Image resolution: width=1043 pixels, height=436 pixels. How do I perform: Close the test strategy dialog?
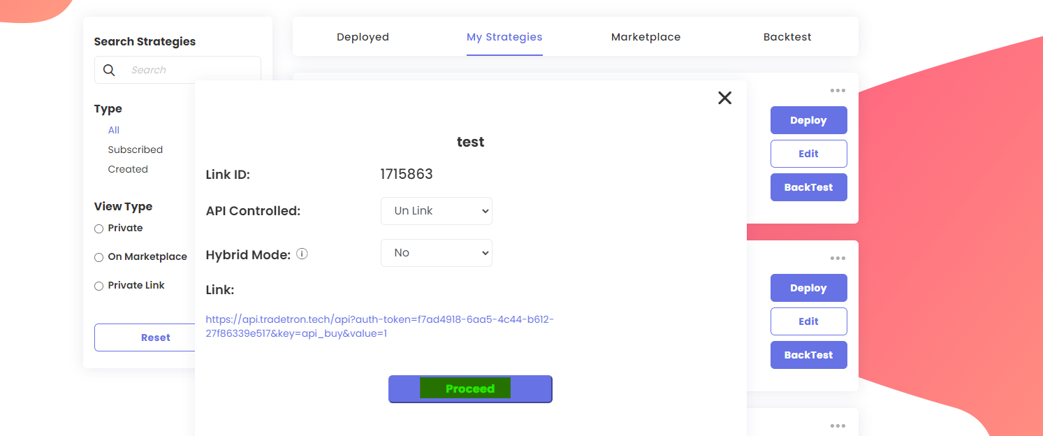click(x=724, y=98)
